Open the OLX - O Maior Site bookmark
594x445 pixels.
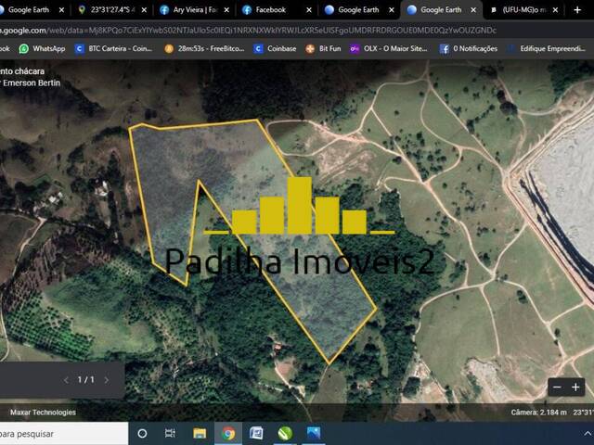coord(389,48)
